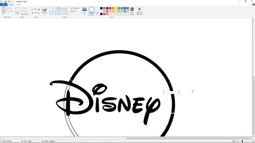Viewport: 255px width, 143px height.
Task: Switch to the Home ribbon tab
Action: [11, 4]
